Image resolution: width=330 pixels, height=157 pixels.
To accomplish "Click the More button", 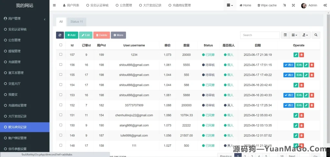I will click(x=119, y=35).
